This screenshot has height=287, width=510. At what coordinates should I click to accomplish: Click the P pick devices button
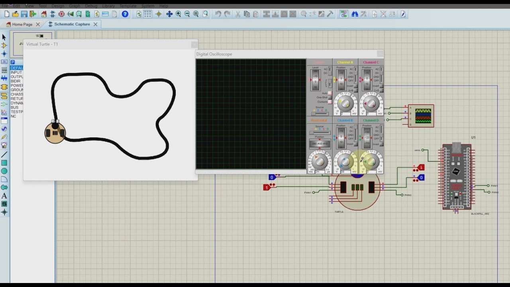[x=13, y=62]
